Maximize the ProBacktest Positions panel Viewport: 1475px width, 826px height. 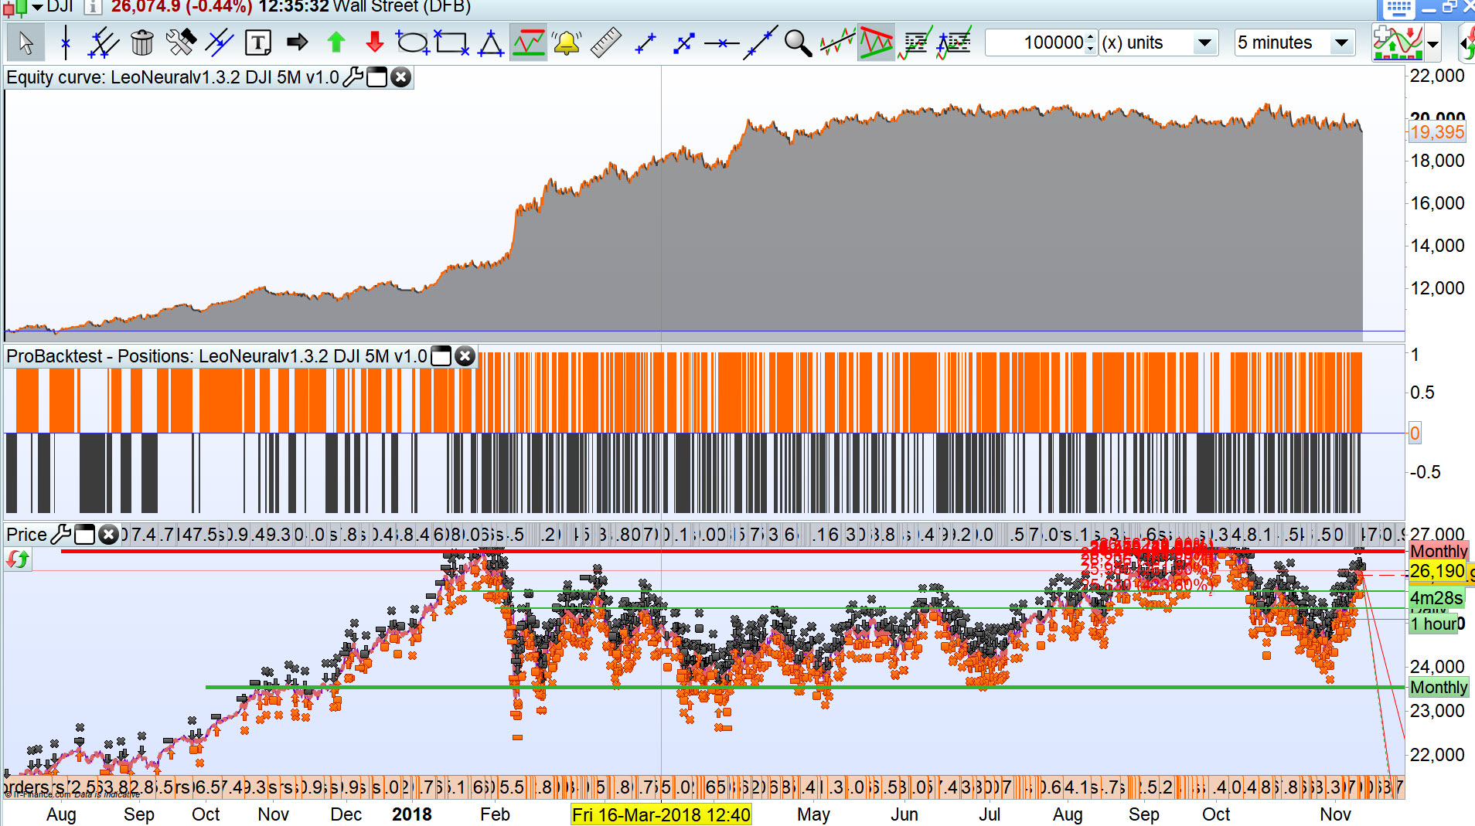pyautogui.click(x=441, y=356)
